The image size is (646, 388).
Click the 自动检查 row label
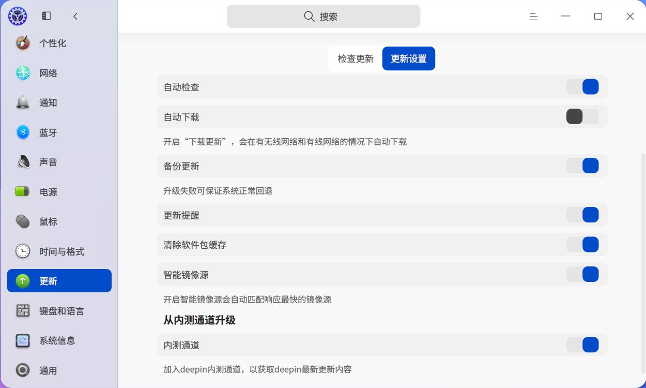click(181, 87)
